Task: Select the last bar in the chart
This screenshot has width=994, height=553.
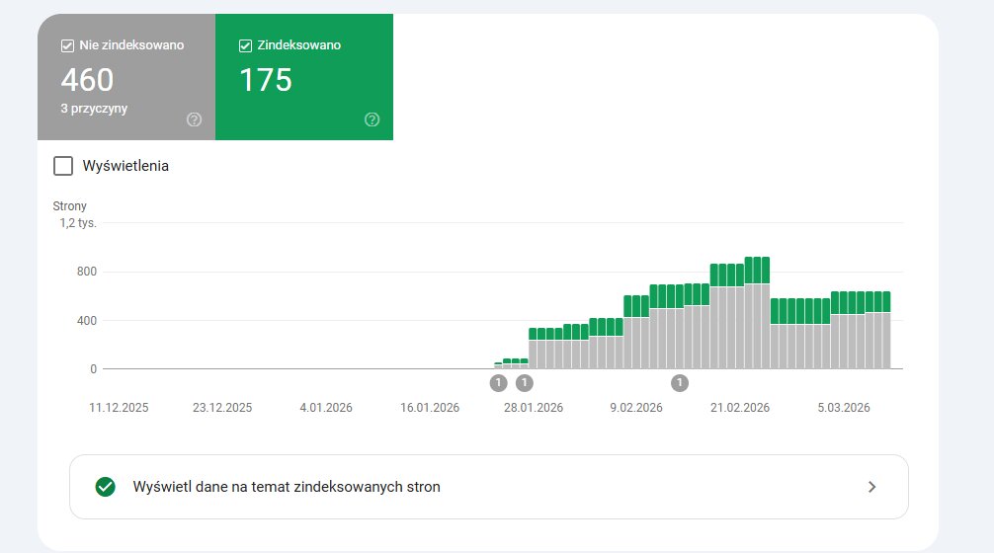Action: coord(885,336)
